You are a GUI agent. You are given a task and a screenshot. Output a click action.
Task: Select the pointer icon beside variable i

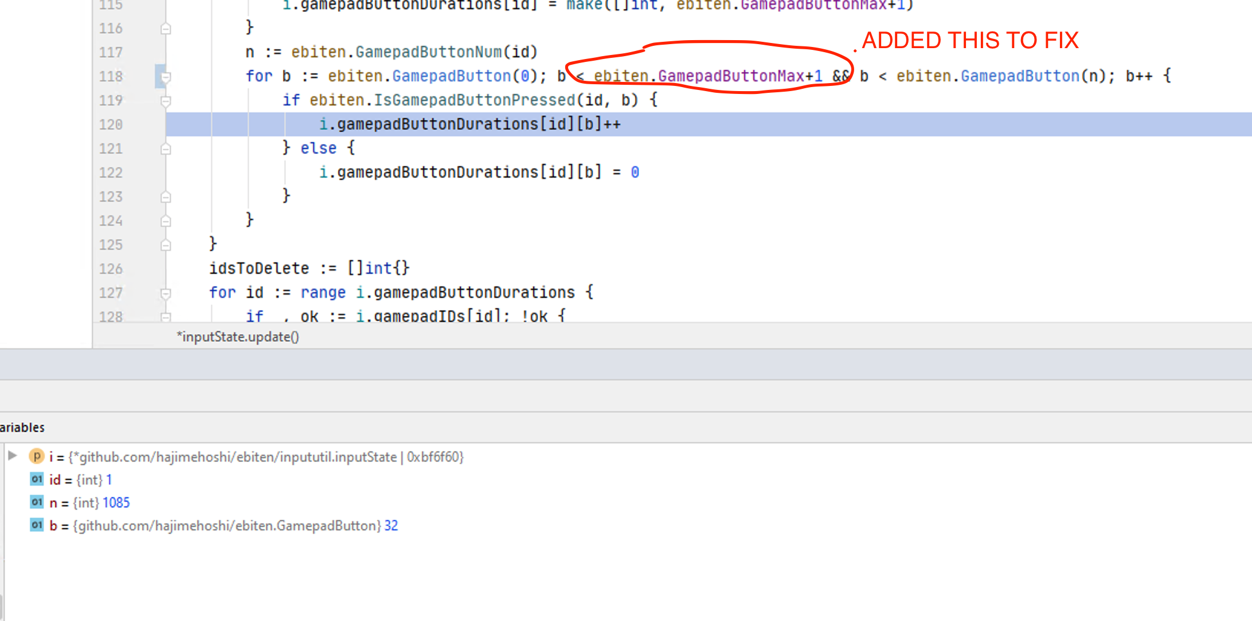pyautogui.click(x=37, y=456)
